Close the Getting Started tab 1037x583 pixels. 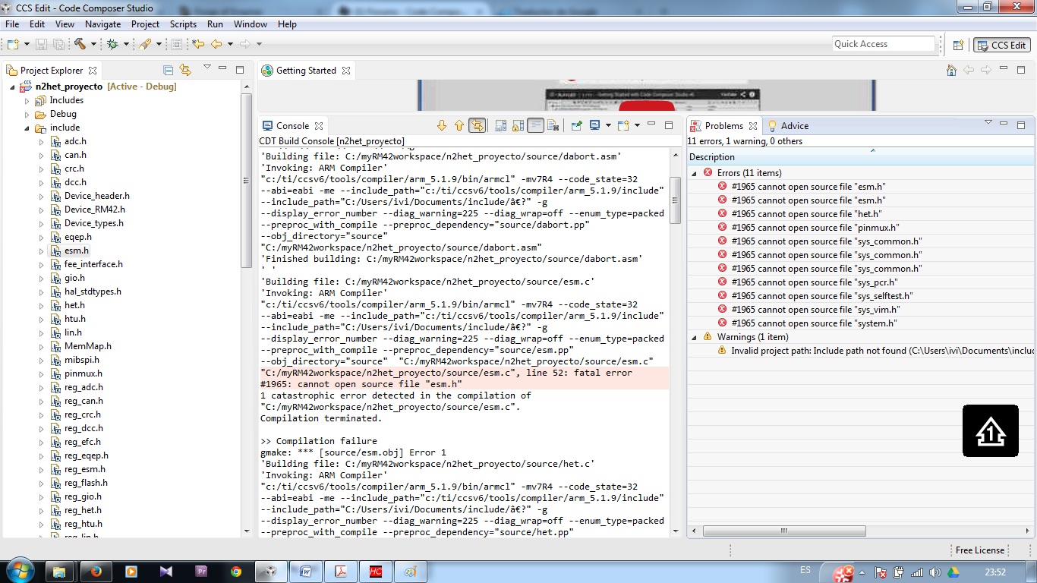[346, 71]
